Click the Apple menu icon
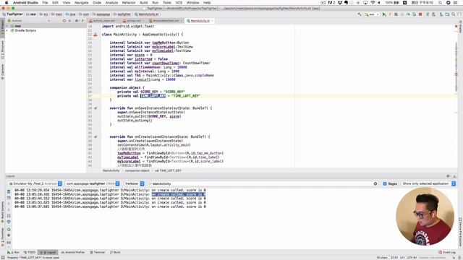The height and width of the screenshot is (260, 463). (7, 3)
